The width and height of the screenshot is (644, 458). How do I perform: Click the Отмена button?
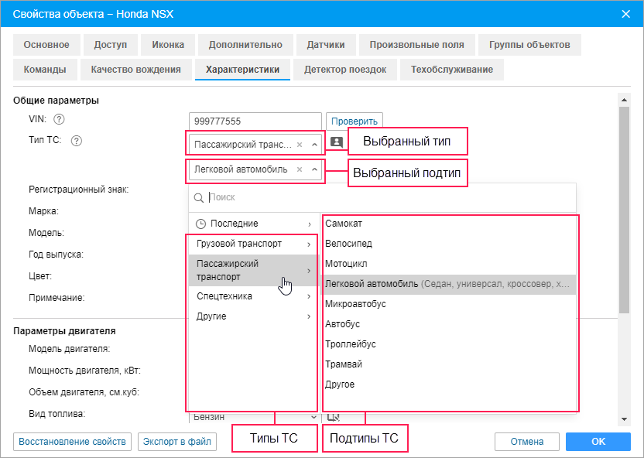pyautogui.click(x=527, y=442)
